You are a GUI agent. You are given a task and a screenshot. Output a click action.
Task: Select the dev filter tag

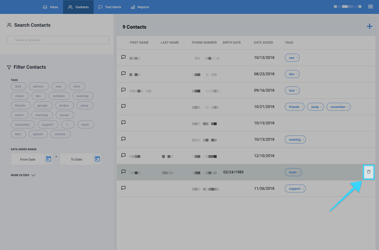39,96
